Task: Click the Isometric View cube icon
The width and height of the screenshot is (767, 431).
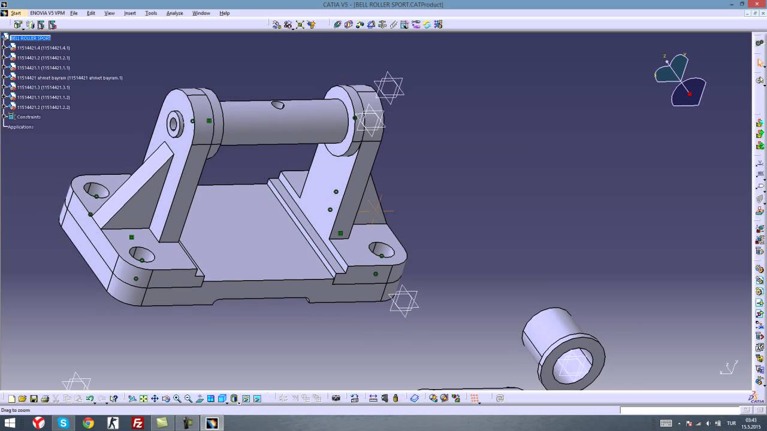Action: 222,399
